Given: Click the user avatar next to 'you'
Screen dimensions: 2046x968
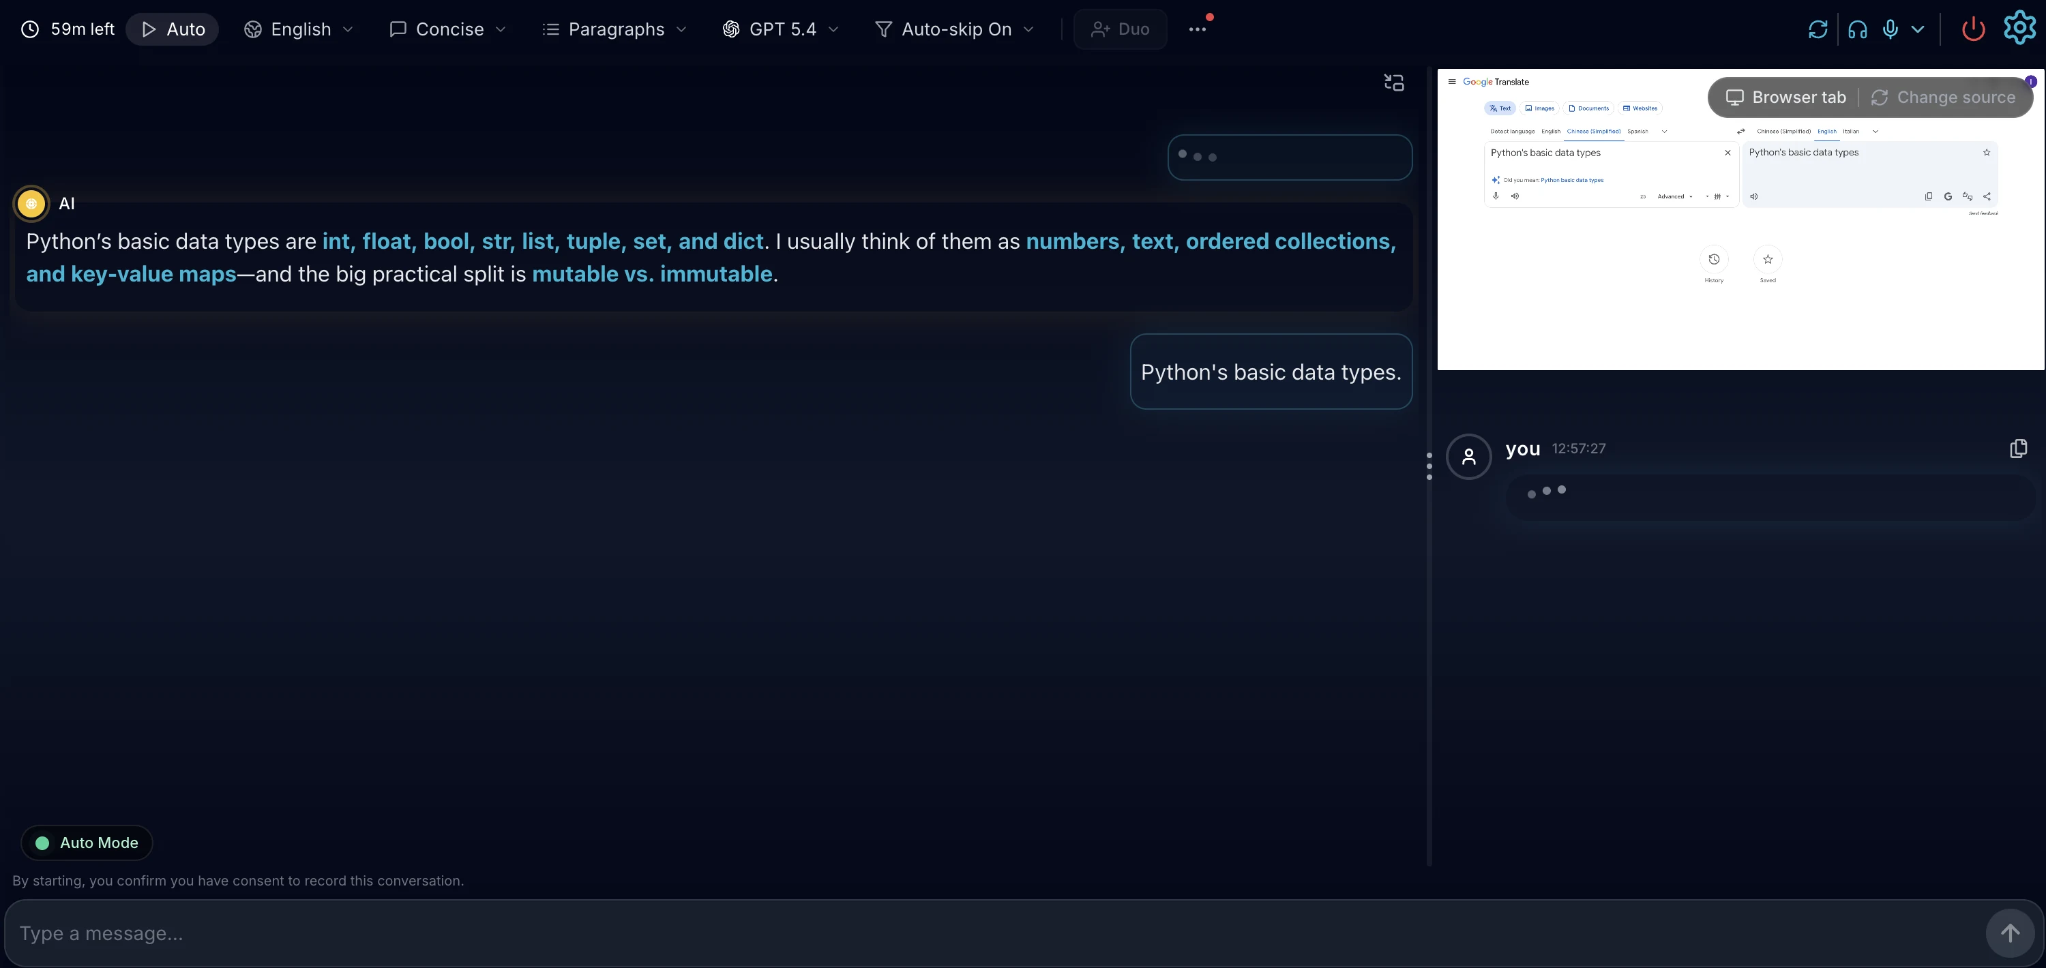Looking at the screenshot, I should coord(1468,457).
